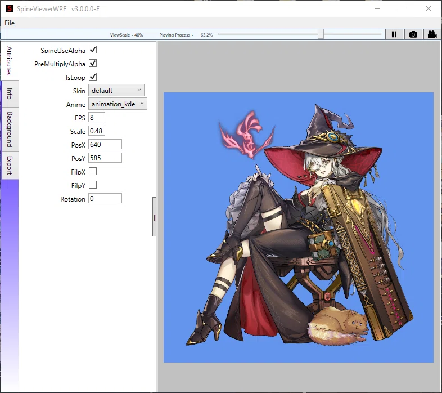The width and height of the screenshot is (442, 393).
Task: Take a snapshot with the camera icon
Action: (x=413, y=34)
